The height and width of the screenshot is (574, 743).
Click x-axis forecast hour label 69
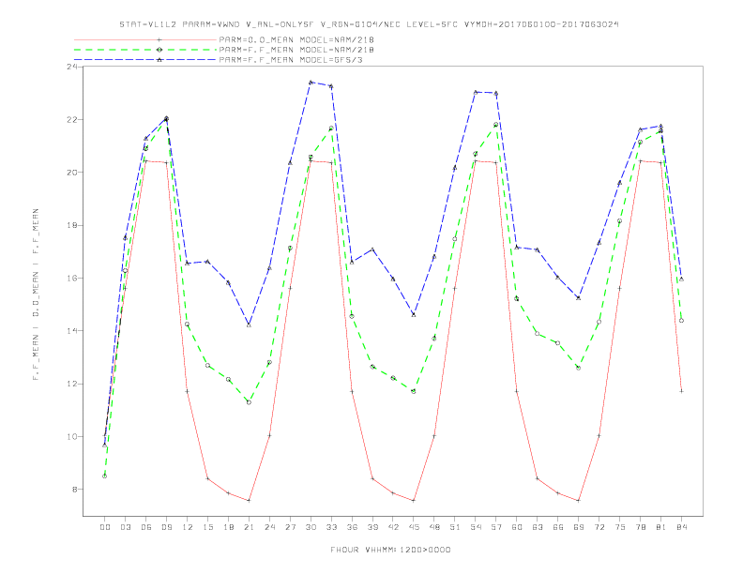pyautogui.click(x=579, y=527)
